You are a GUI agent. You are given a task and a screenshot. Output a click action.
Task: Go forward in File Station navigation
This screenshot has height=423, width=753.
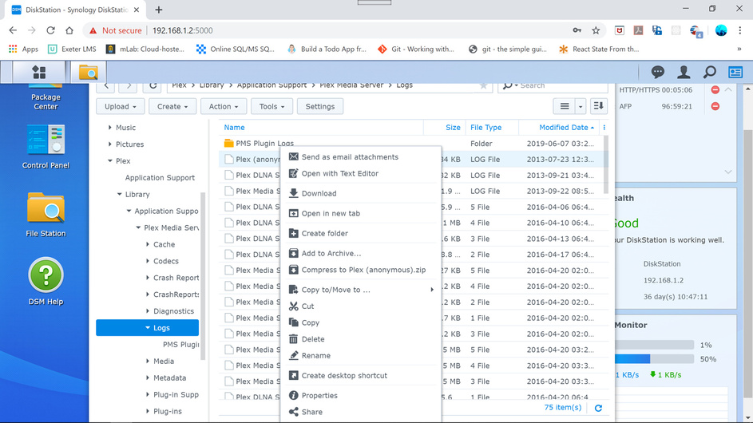pyautogui.click(x=129, y=85)
